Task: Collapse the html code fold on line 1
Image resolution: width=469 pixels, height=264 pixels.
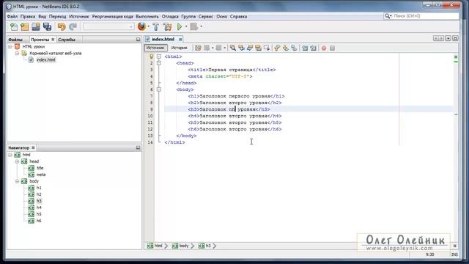Action: 159,56
